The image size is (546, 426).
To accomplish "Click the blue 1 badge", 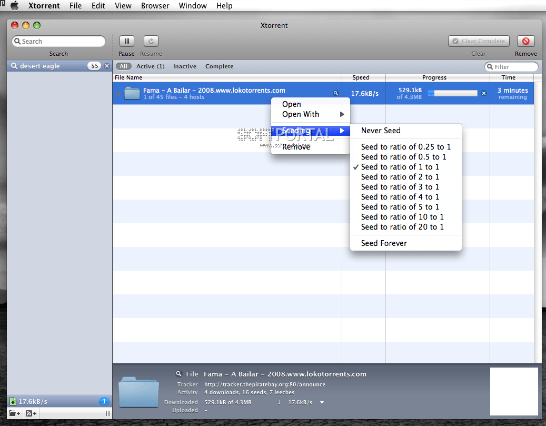I will tap(104, 401).
